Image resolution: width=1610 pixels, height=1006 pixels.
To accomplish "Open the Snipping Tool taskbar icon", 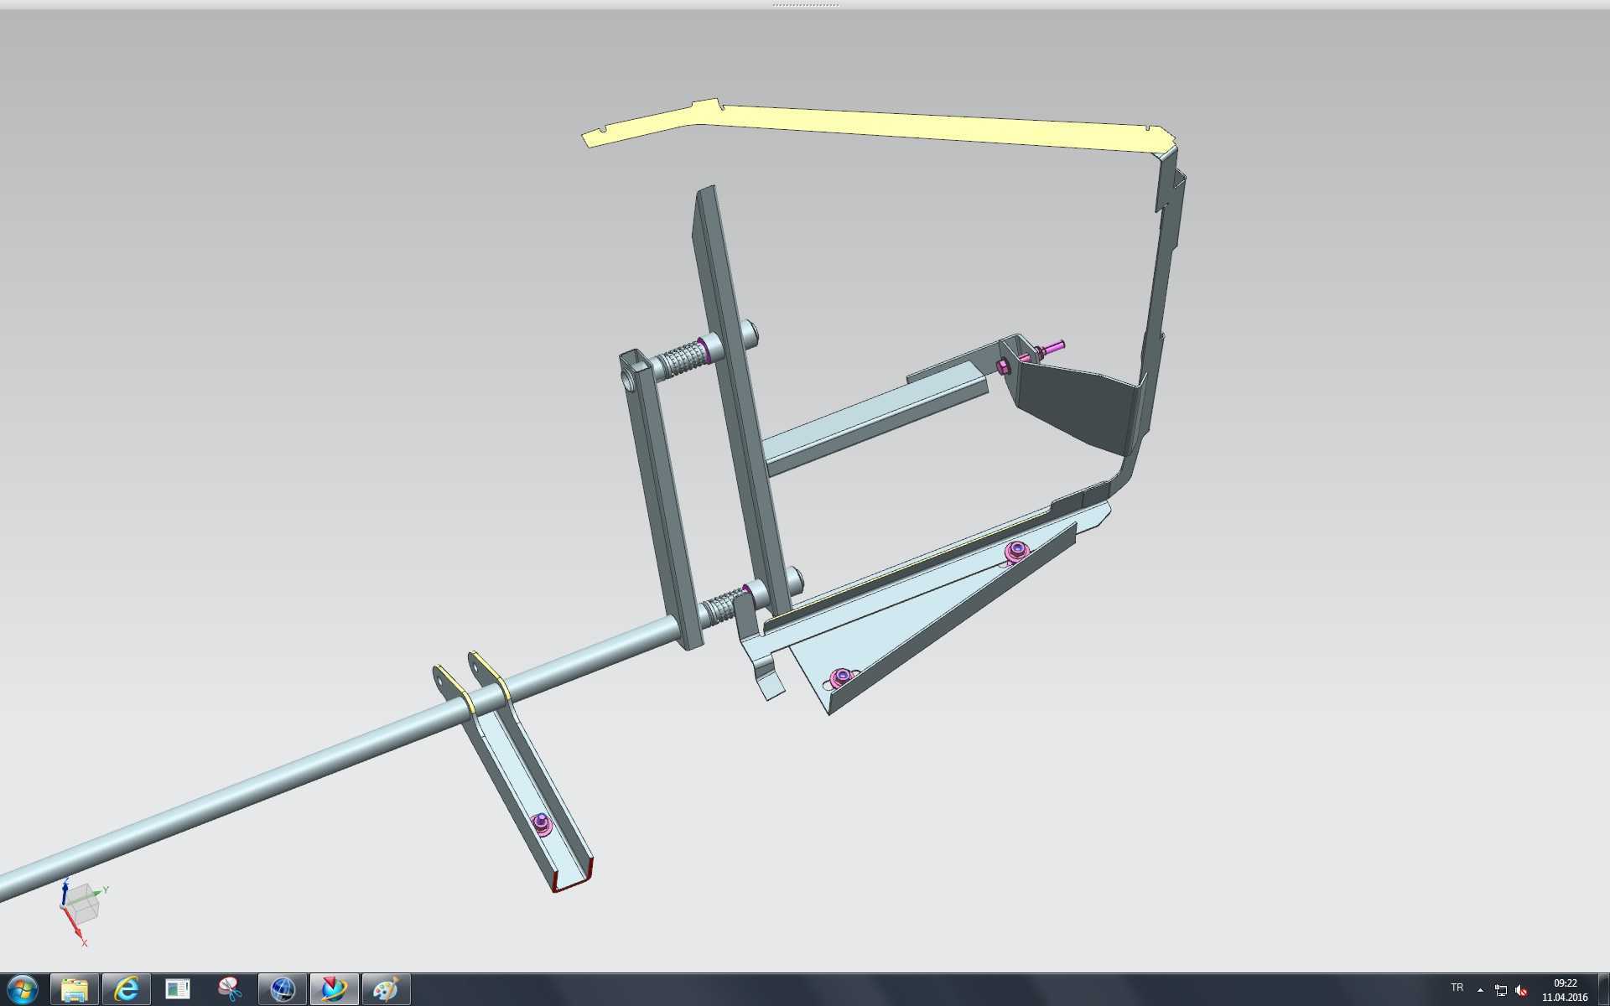I will (x=230, y=990).
